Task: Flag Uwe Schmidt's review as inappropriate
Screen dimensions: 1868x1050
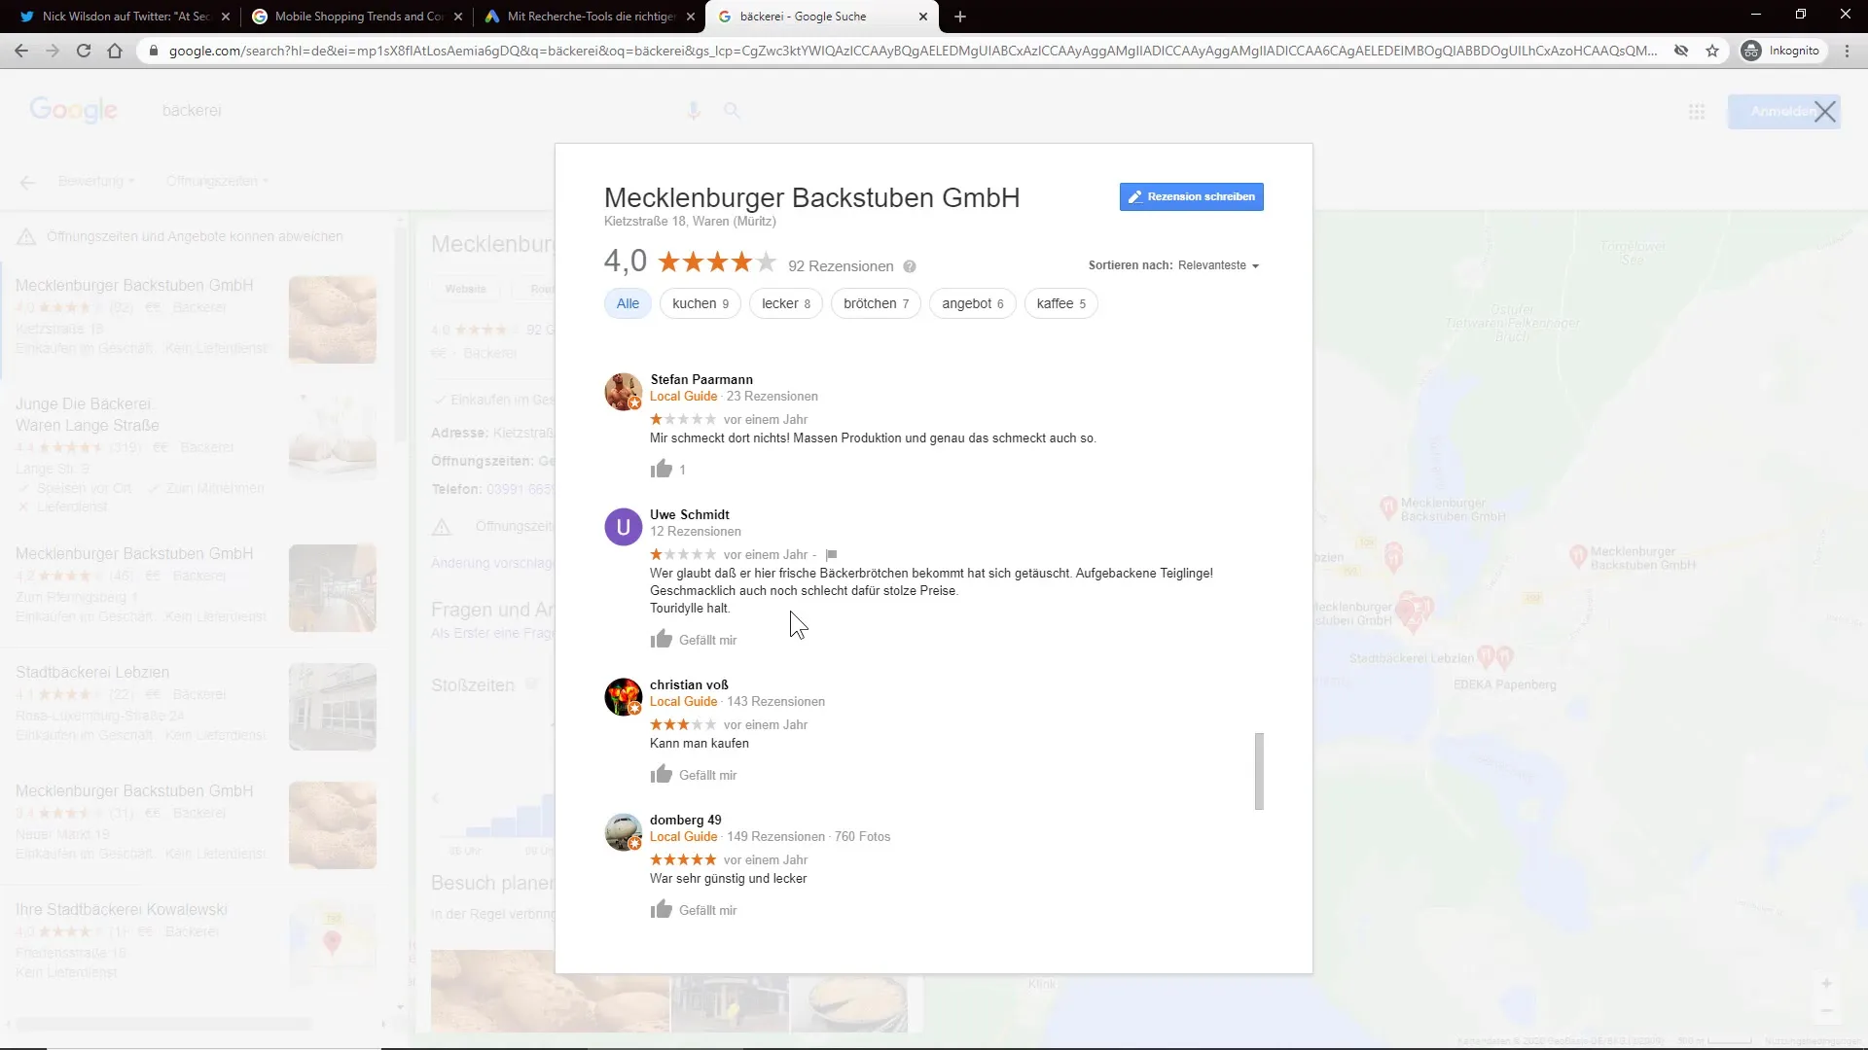Action: (x=831, y=555)
